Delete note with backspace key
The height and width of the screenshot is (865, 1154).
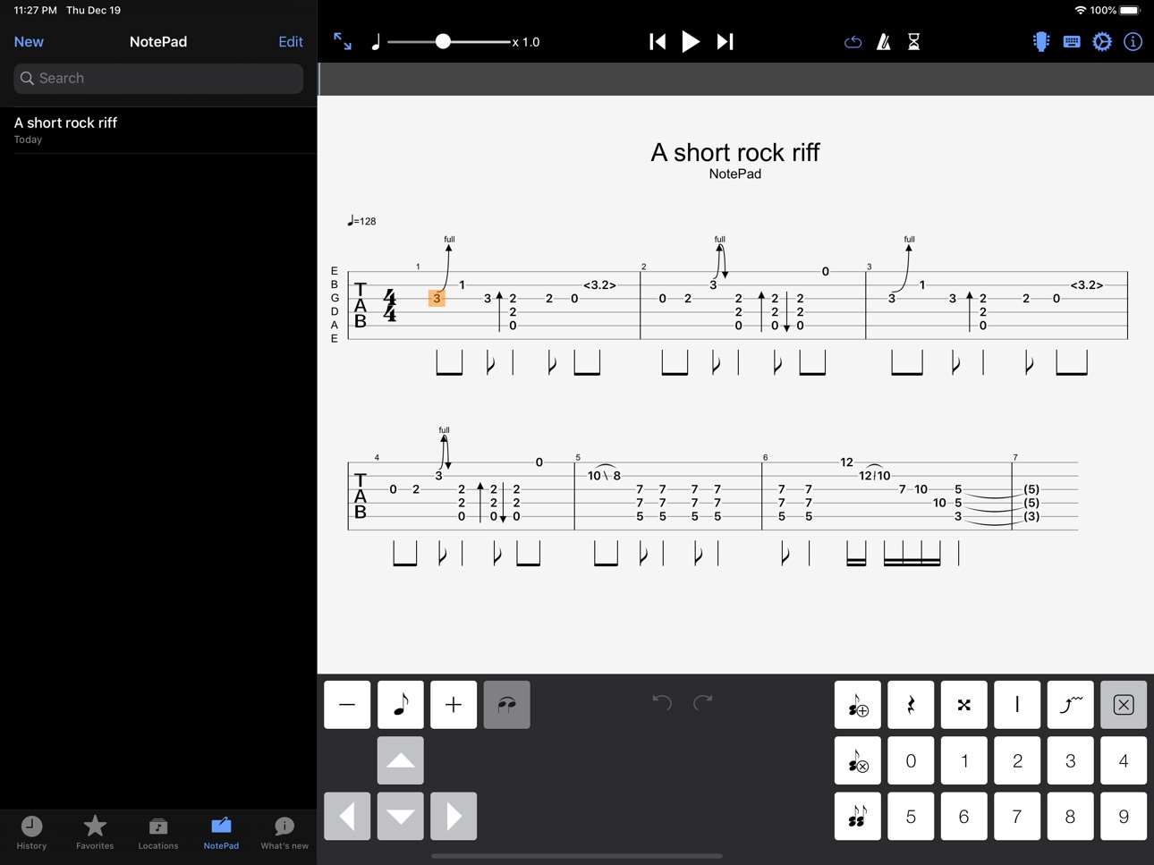pyautogui.click(x=1124, y=705)
